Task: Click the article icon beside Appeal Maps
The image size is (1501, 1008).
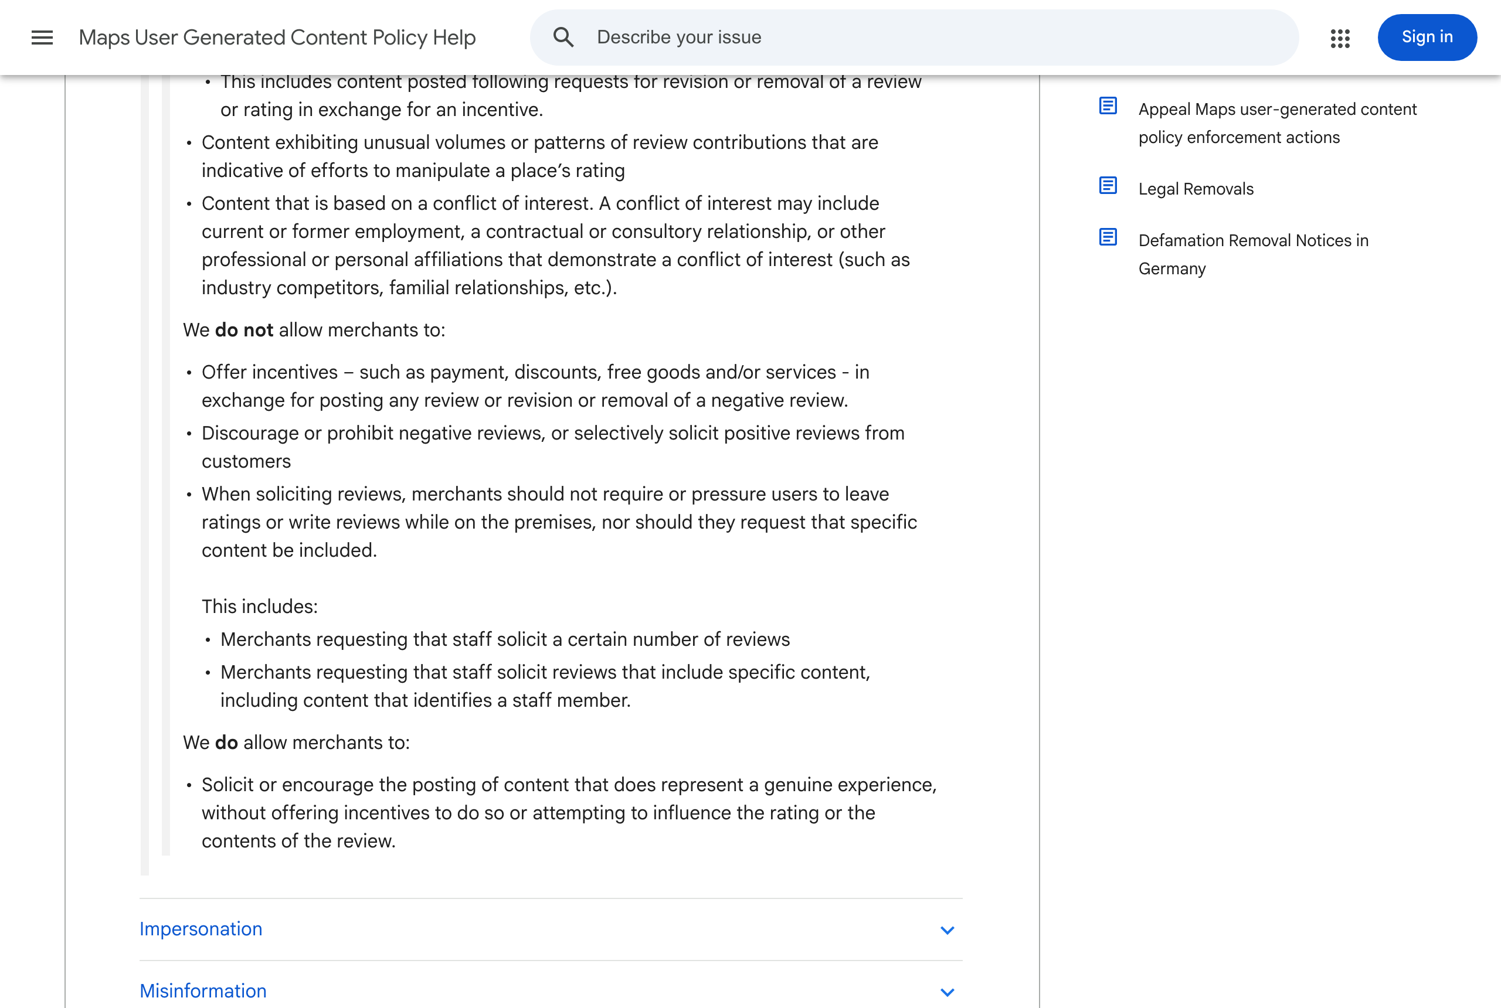Action: tap(1108, 105)
